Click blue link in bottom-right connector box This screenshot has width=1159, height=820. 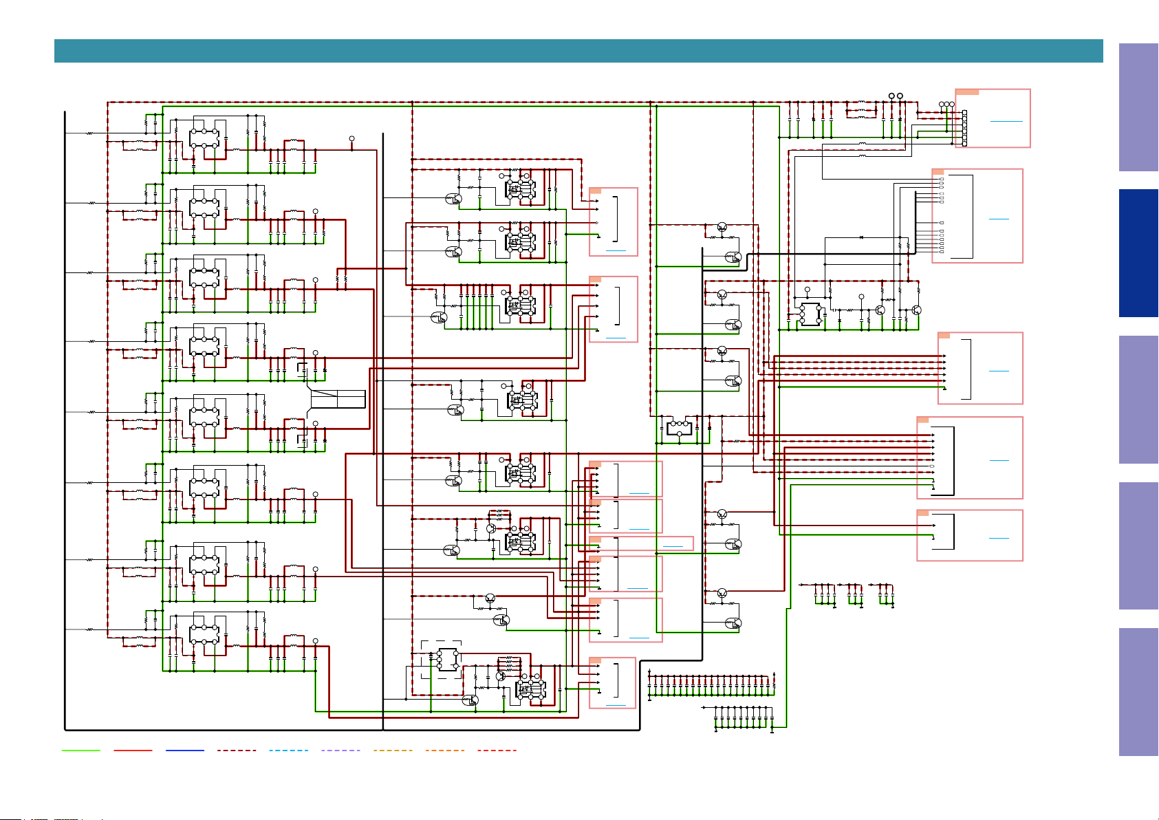point(999,538)
